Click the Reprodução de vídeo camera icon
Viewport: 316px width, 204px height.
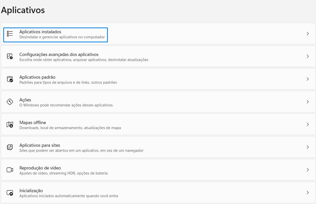coord(10,170)
